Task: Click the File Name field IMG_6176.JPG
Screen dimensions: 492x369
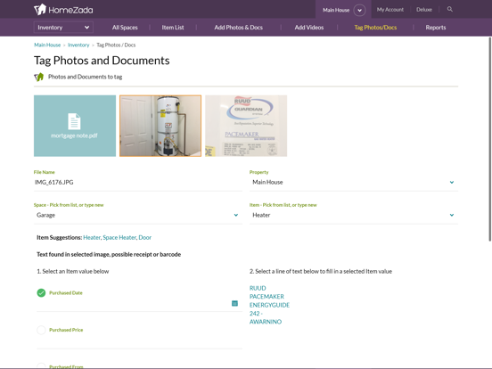Action: 138,183
